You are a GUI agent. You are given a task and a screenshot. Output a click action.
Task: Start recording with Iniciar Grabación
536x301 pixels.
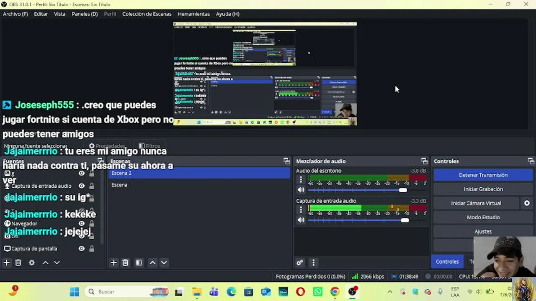tap(483, 189)
